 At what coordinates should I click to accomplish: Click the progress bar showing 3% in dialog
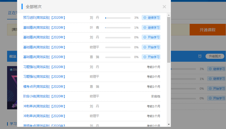point(118,18)
